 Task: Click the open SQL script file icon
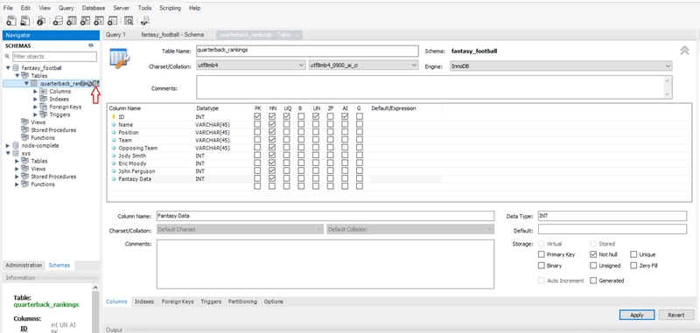click(25, 20)
